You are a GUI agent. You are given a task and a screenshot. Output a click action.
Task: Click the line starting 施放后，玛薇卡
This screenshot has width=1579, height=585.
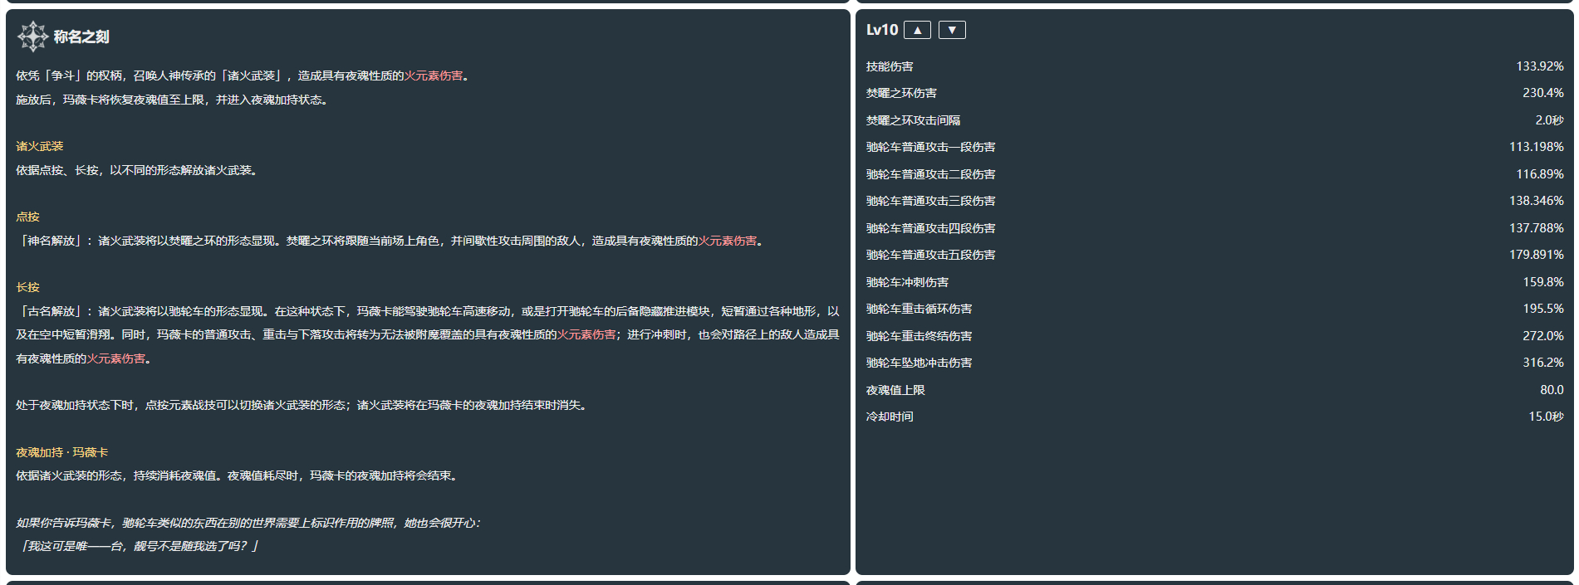[174, 100]
